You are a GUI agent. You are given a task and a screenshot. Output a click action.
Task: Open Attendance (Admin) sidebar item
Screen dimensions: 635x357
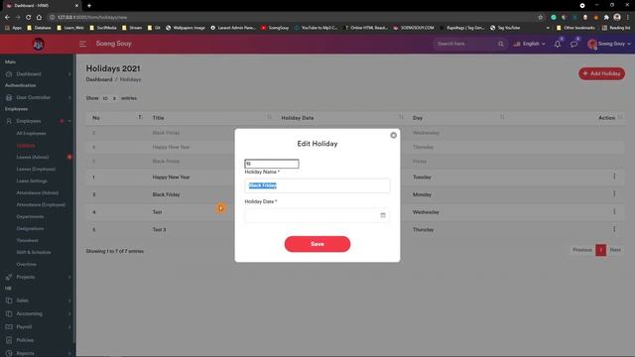tap(38, 192)
